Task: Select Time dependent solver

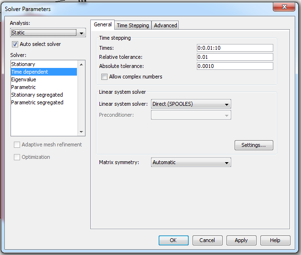Action: pos(44,72)
